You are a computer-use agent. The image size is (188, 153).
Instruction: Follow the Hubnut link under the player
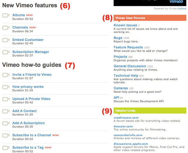tap(182, 8)
